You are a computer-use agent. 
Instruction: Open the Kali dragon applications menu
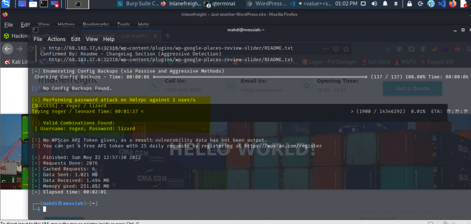coord(6,3)
